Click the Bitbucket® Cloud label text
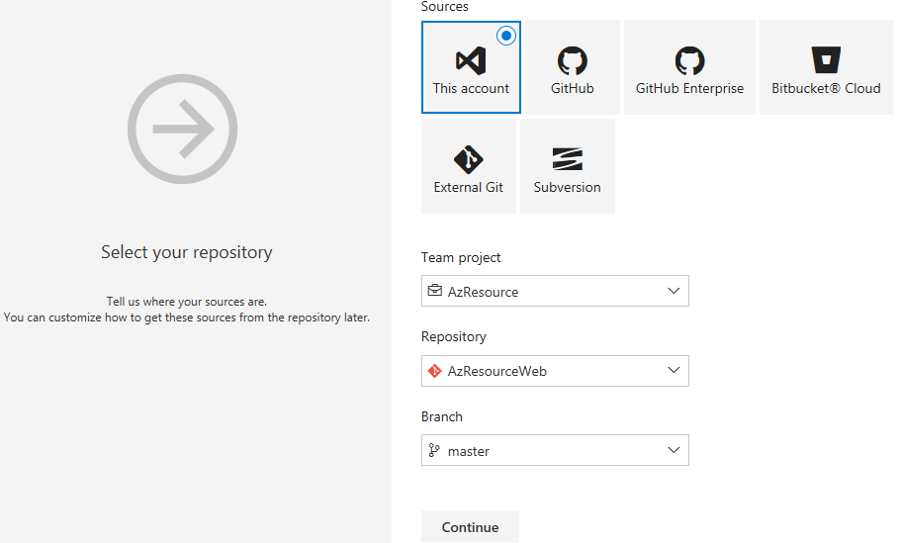This screenshot has height=543, width=900. (826, 88)
